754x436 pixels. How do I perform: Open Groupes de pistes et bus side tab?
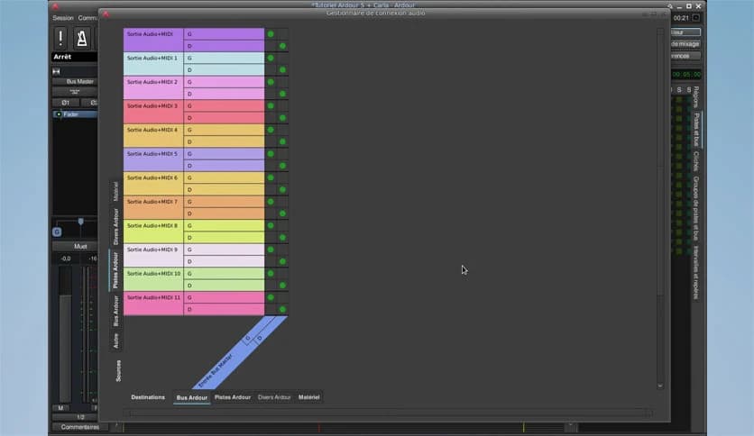point(696,208)
